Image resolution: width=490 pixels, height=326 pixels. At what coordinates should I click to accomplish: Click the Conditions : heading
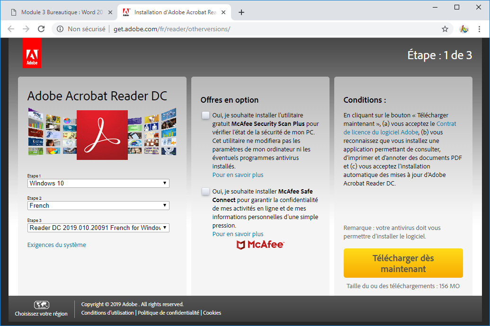coord(365,100)
